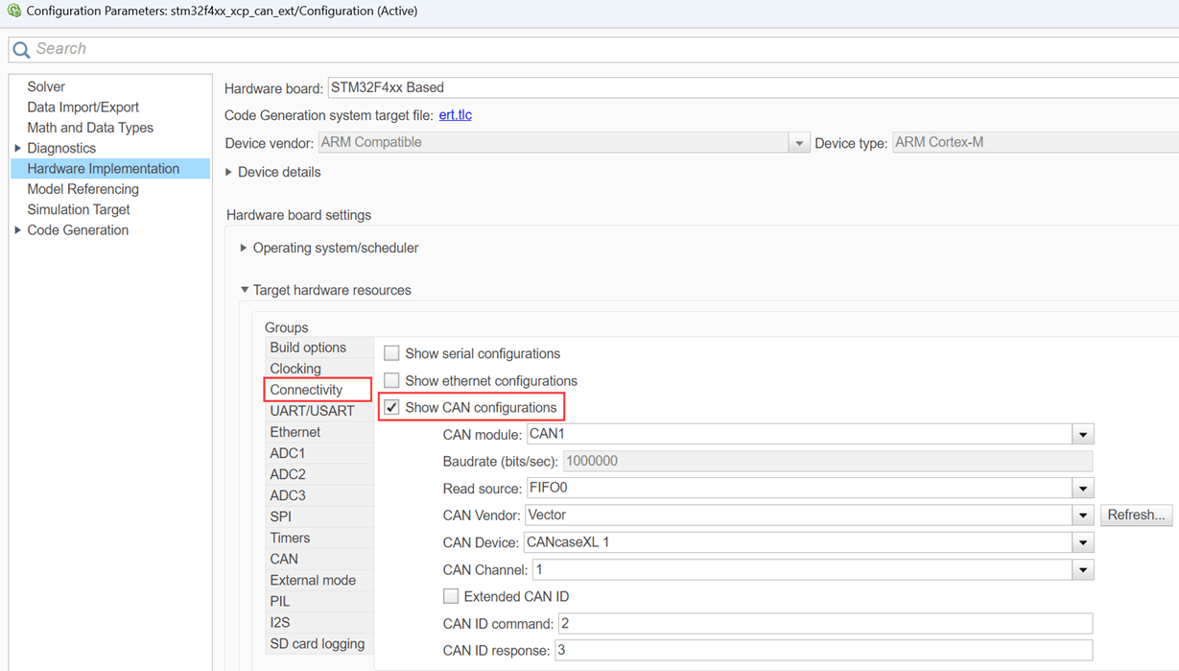Toggle Extended CAN ID checkbox

pyautogui.click(x=451, y=596)
